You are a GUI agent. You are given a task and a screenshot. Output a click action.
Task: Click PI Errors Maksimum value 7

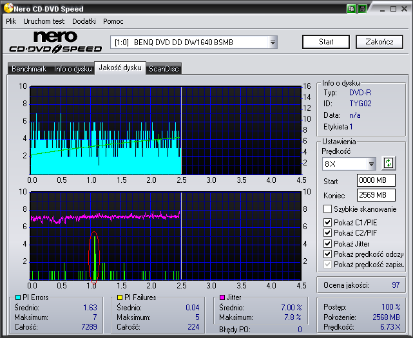pos(95,317)
